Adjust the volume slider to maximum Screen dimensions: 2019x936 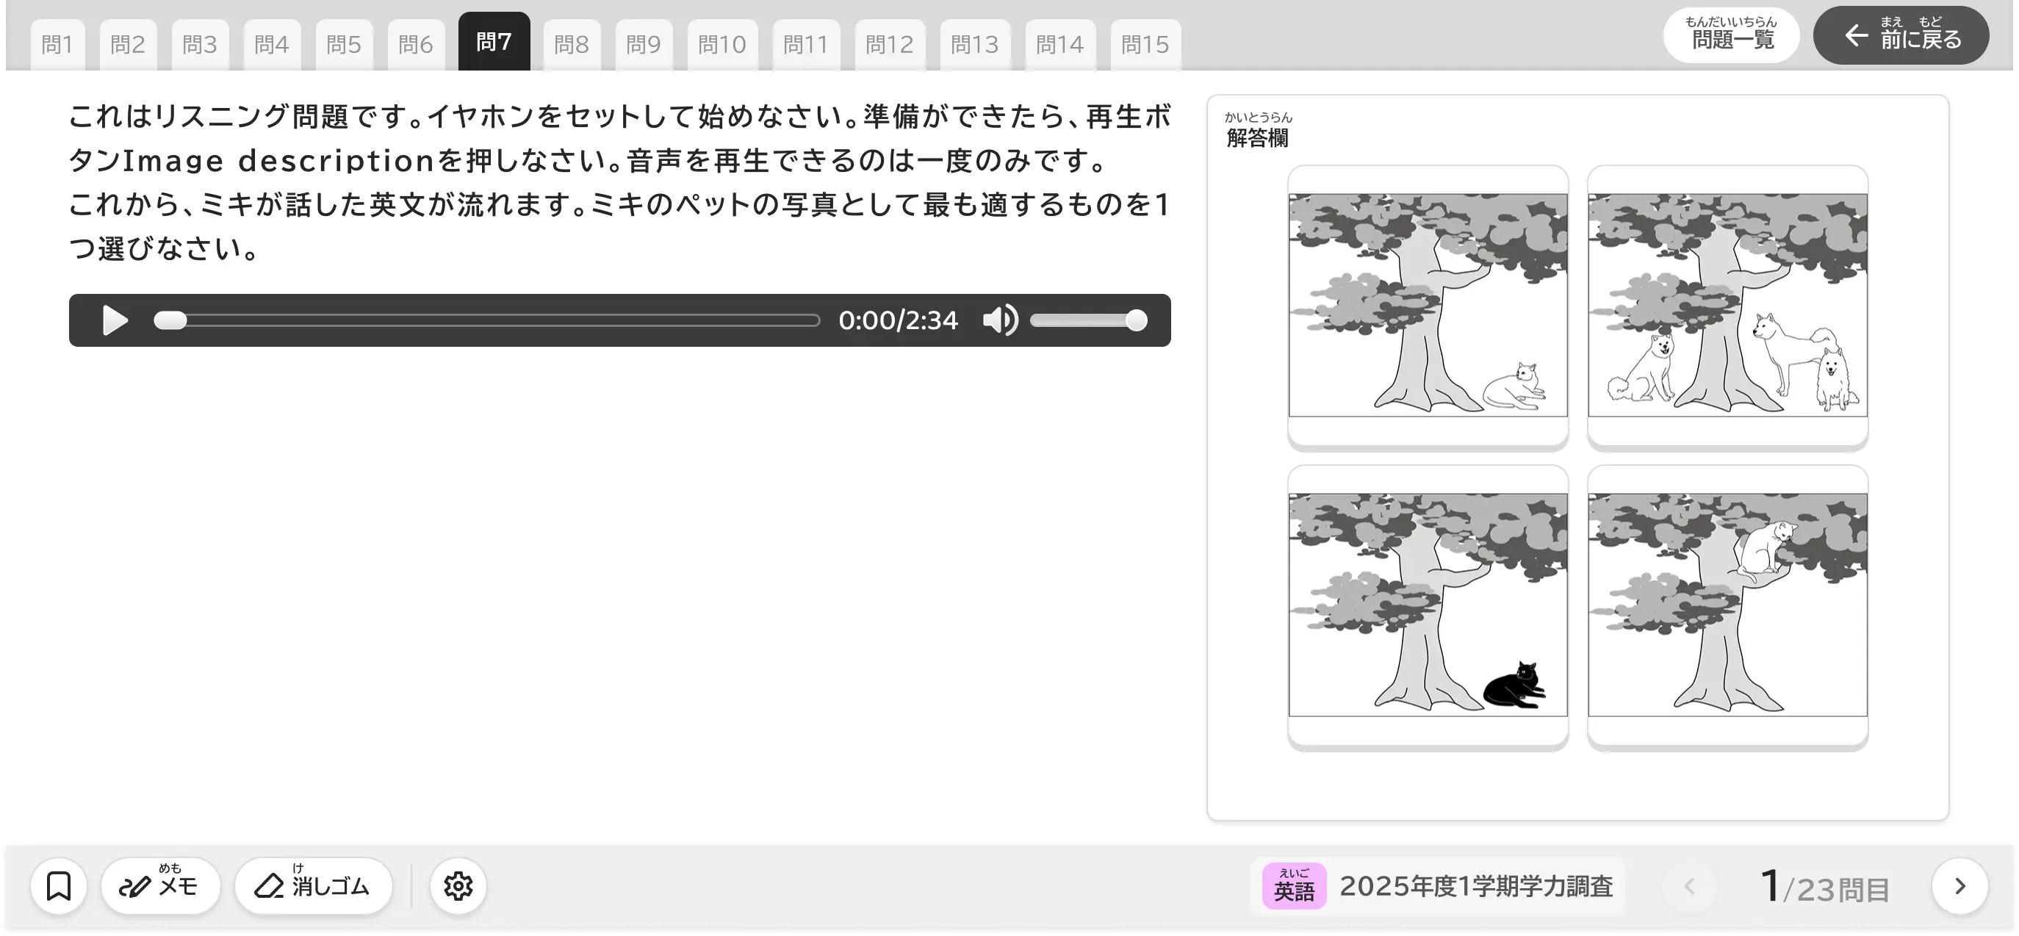[x=1137, y=320]
